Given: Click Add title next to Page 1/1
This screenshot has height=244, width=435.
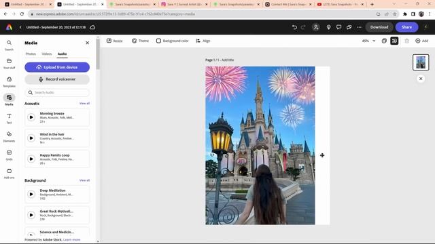Looking at the screenshot, I should (228, 60).
